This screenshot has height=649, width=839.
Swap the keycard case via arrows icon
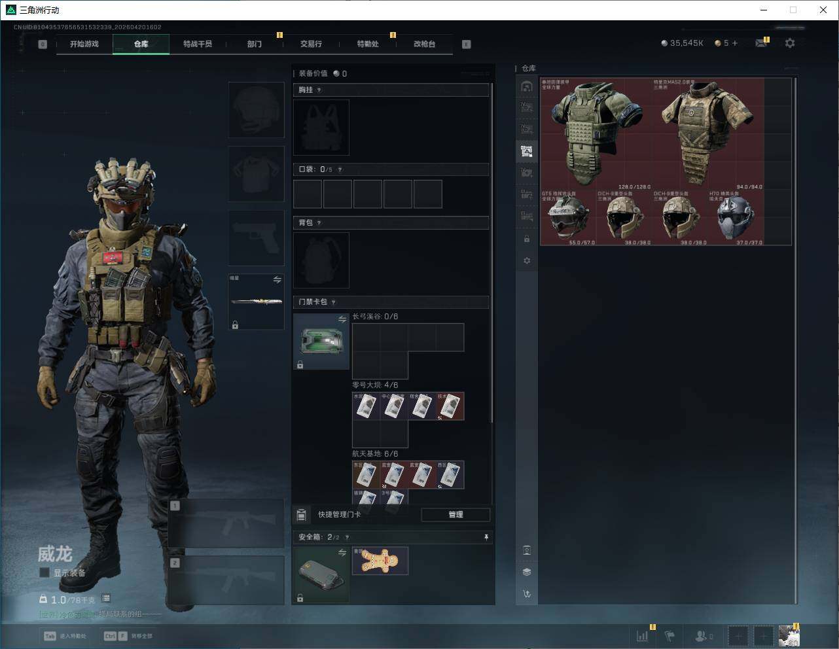342,319
